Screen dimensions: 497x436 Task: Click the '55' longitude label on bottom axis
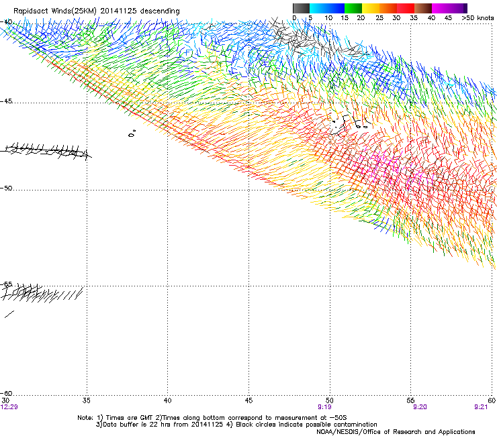tap(410, 400)
